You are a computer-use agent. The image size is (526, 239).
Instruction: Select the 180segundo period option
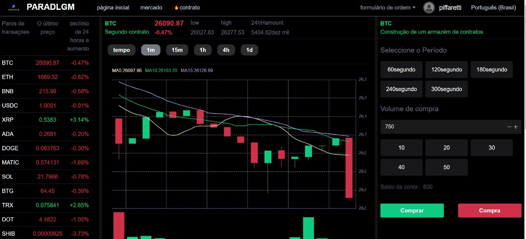coord(491,69)
